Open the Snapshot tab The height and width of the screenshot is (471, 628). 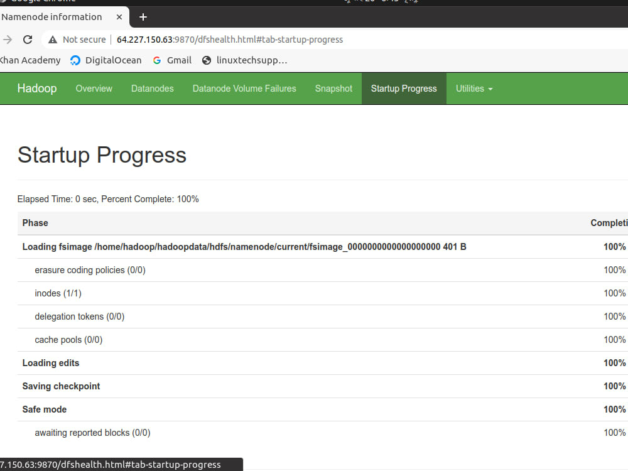pos(333,89)
